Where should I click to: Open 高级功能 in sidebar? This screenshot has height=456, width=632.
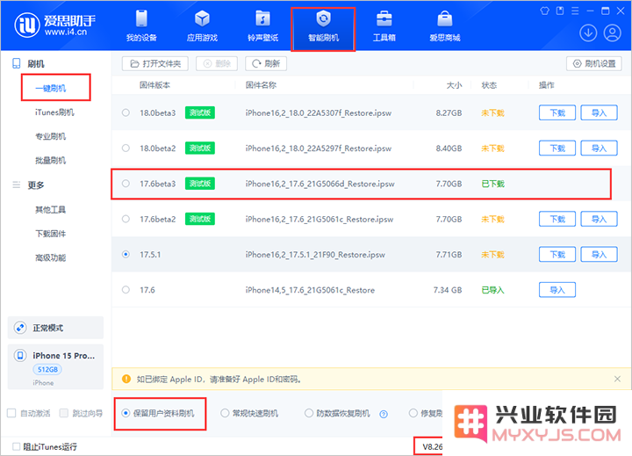(x=50, y=257)
